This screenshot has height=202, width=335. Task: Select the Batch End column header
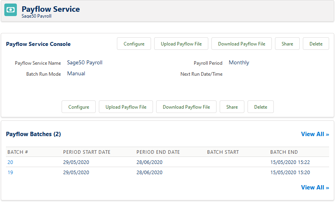[284, 152]
